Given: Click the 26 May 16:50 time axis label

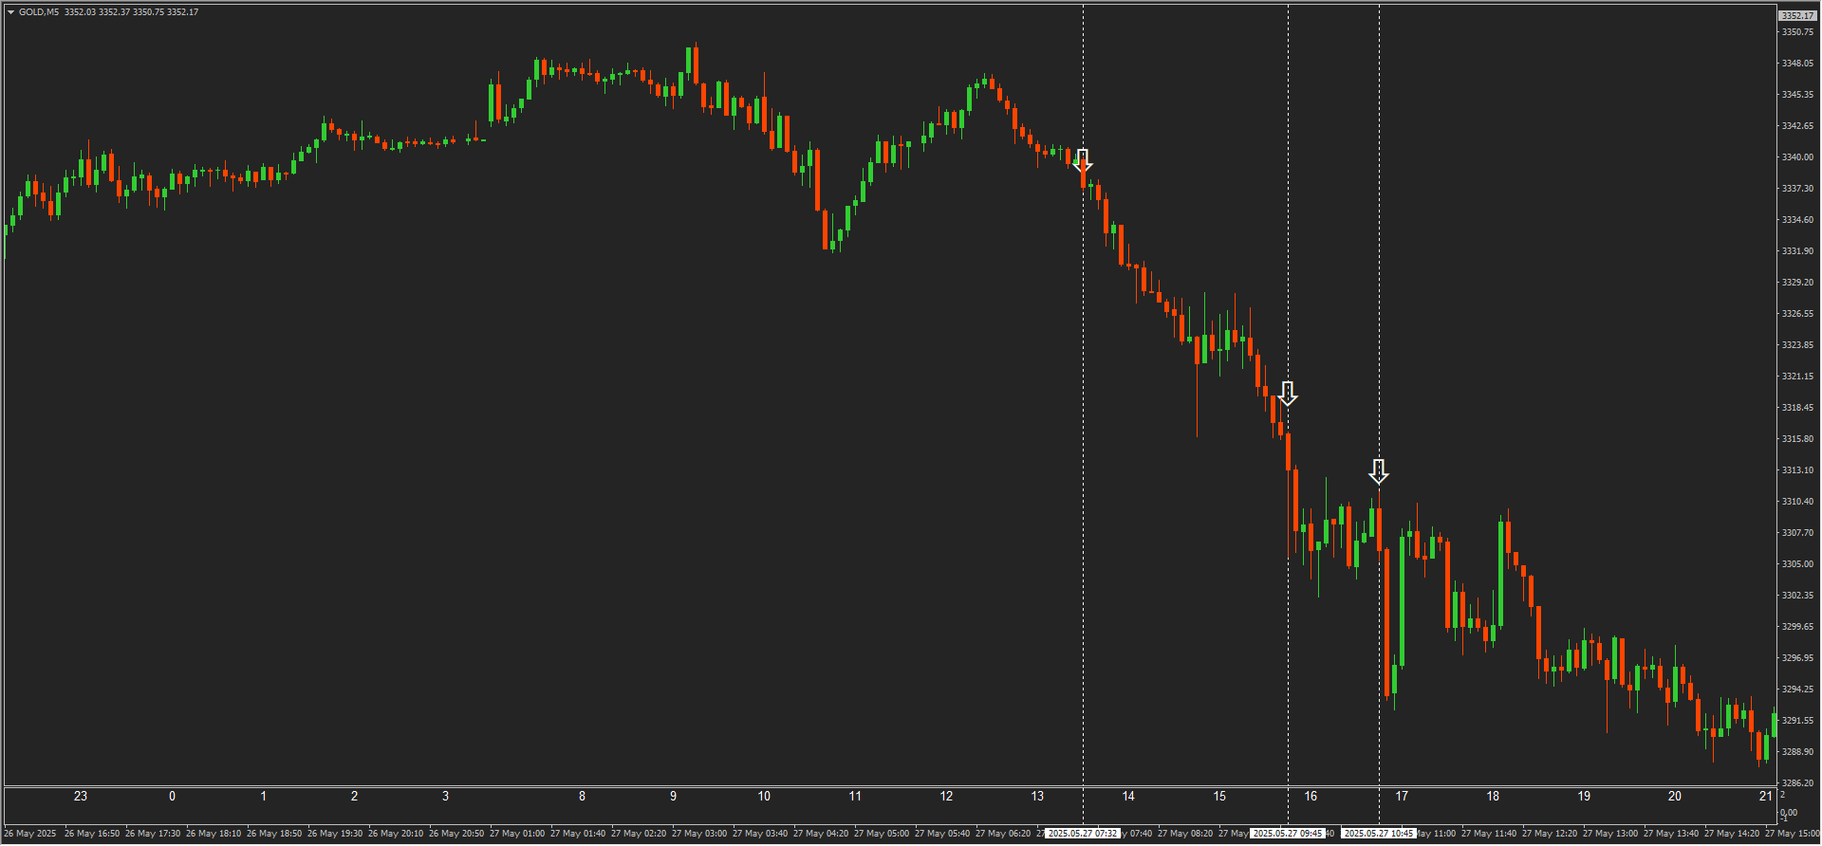Looking at the screenshot, I should click(92, 835).
